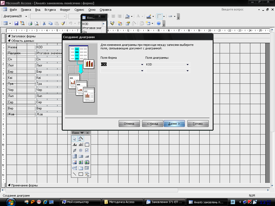Click the Cut scissors icon
Screen dimensions: 275x206
44,23
